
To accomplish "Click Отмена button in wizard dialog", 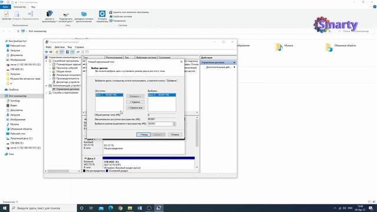I will click(x=175, y=135).
